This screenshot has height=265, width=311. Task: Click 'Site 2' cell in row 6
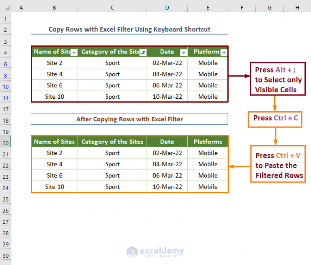(55, 63)
